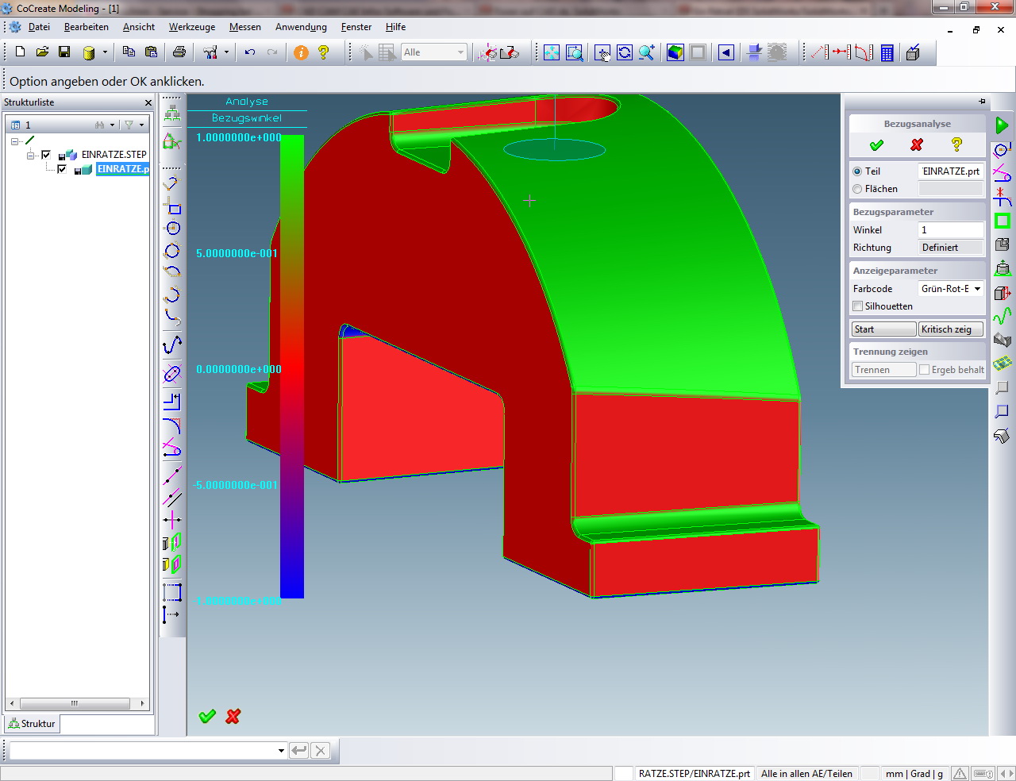Viewport: 1016px width, 781px height.
Task: Click the fit-all view icon
Action: (552, 52)
